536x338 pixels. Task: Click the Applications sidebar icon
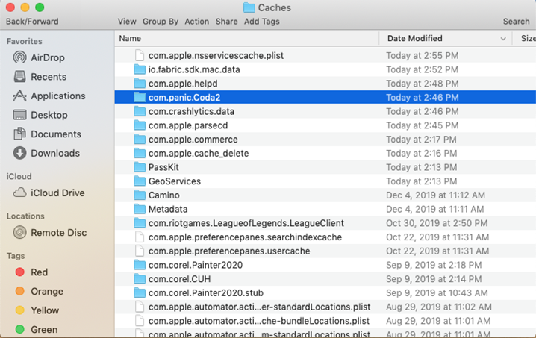pyautogui.click(x=19, y=96)
